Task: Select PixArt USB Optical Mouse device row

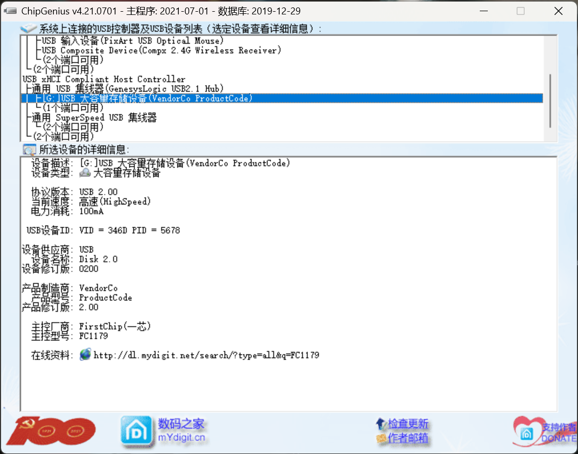Action: (133, 41)
